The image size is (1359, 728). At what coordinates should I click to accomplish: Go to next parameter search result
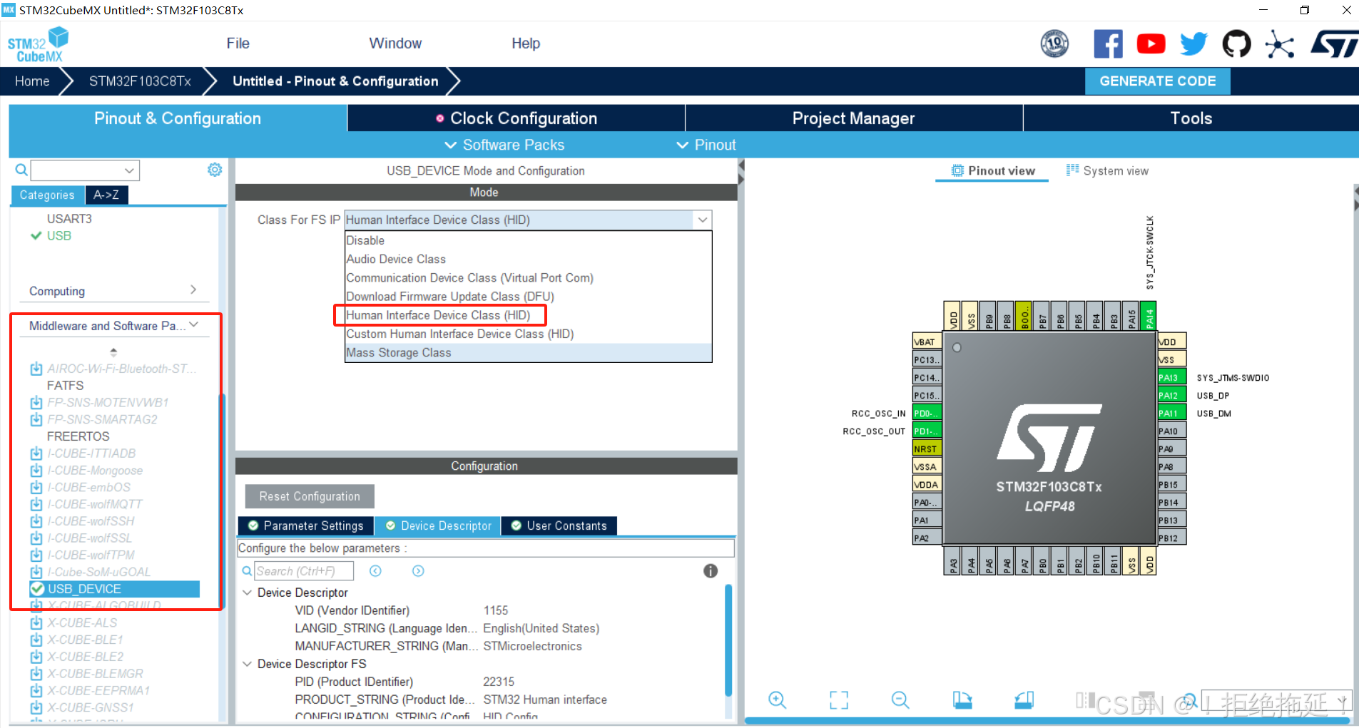[418, 570]
